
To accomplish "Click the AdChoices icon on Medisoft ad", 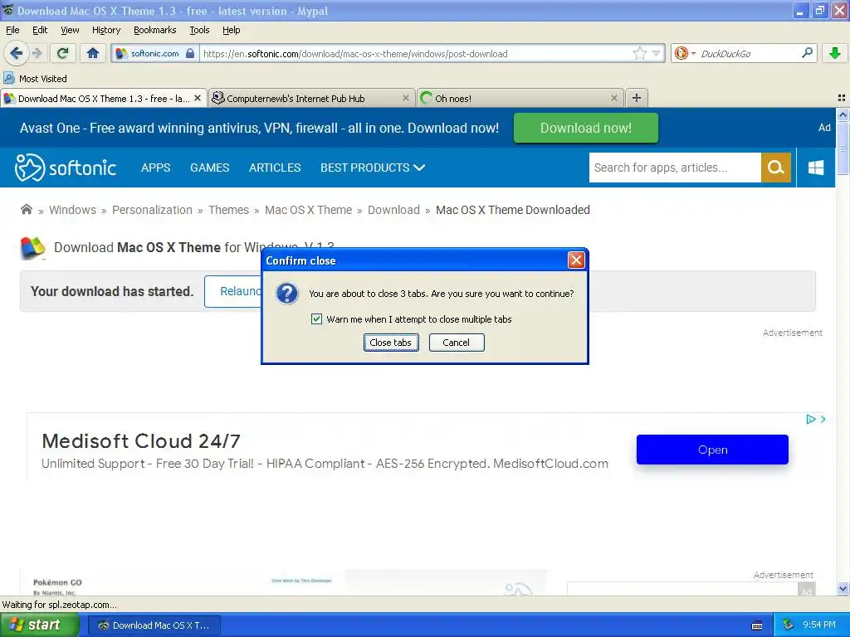I will click(811, 419).
